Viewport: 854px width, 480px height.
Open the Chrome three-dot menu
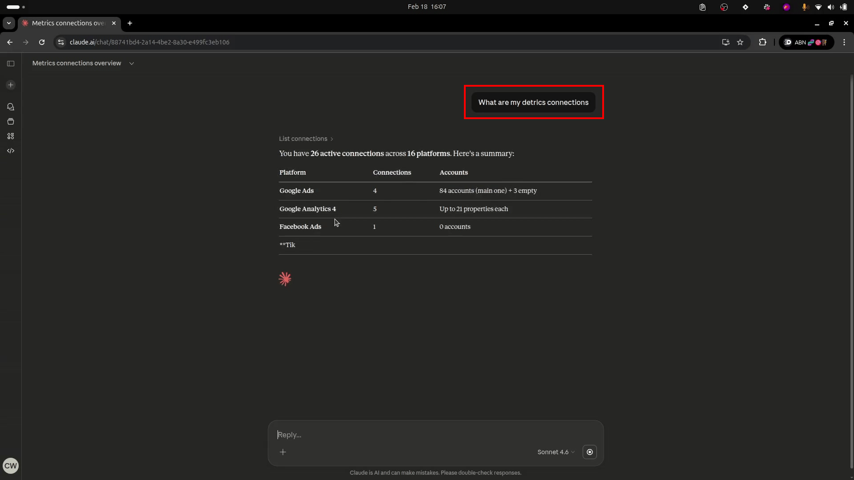[844, 42]
